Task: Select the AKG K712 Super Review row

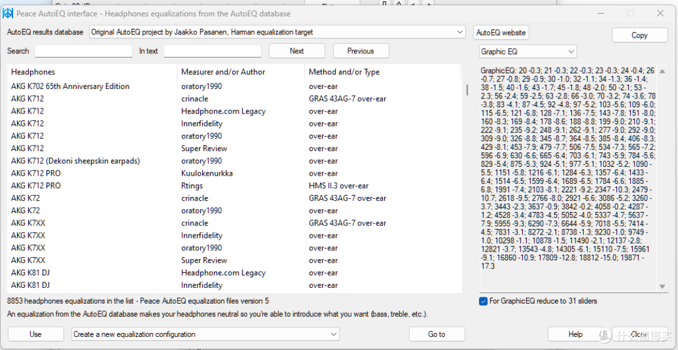Action: pyautogui.click(x=234, y=149)
